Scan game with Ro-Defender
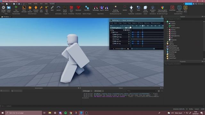Image resolution: width=205 pixels, height=115 pixels. point(162,9)
